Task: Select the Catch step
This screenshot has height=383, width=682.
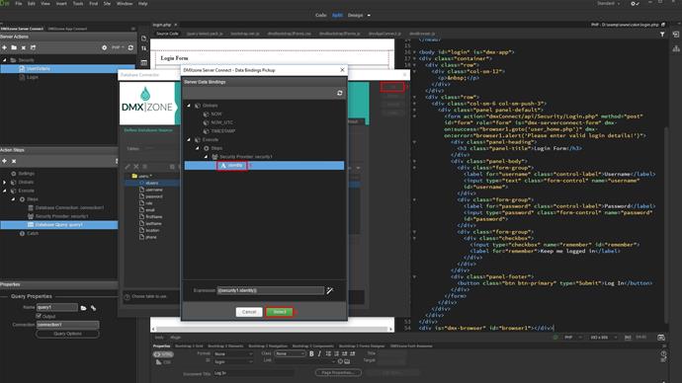Action: [x=33, y=234]
